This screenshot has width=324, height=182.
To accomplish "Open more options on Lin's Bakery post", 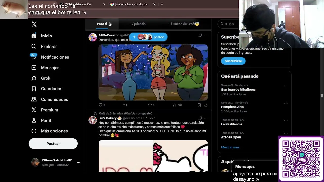I will point(206,118).
